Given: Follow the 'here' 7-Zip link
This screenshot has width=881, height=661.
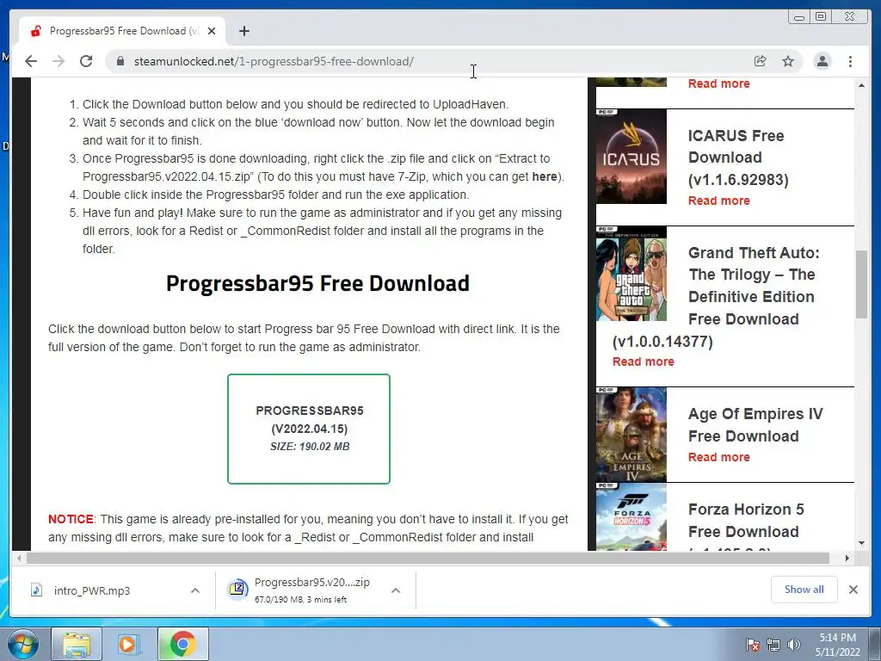Looking at the screenshot, I should (545, 176).
